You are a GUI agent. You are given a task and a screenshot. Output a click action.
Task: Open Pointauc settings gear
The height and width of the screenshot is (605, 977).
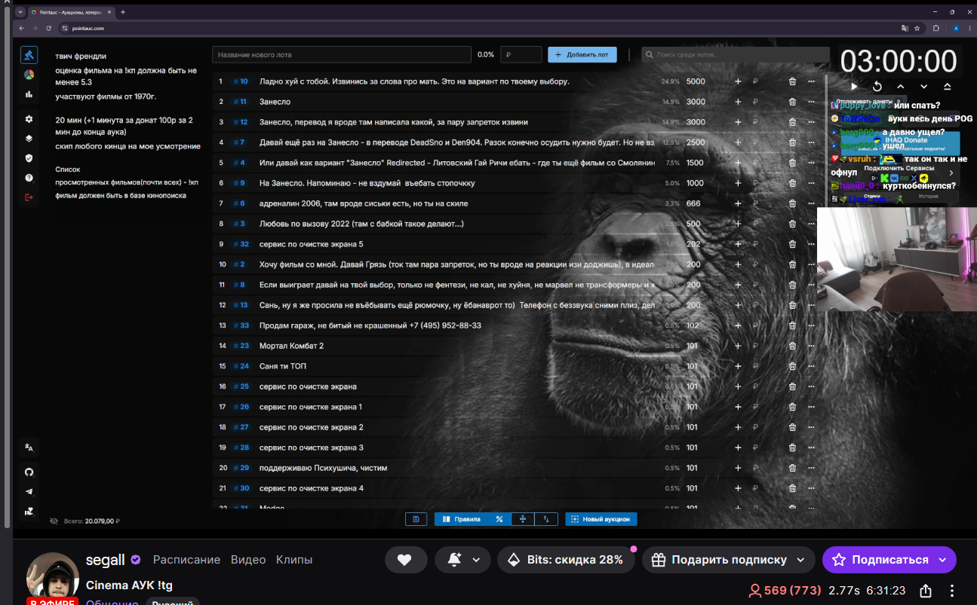pyautogui.click(x=29, y=119)
